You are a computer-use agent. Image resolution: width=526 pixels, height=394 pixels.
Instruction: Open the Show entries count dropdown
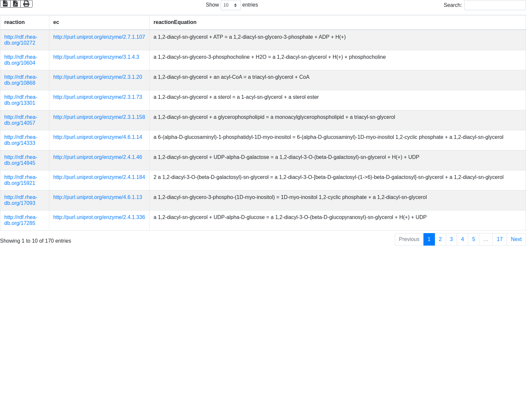pyautogui.click(x=230, y=5)
